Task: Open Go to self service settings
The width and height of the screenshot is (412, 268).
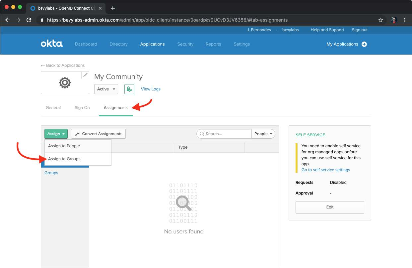Action: pos(326,170)
